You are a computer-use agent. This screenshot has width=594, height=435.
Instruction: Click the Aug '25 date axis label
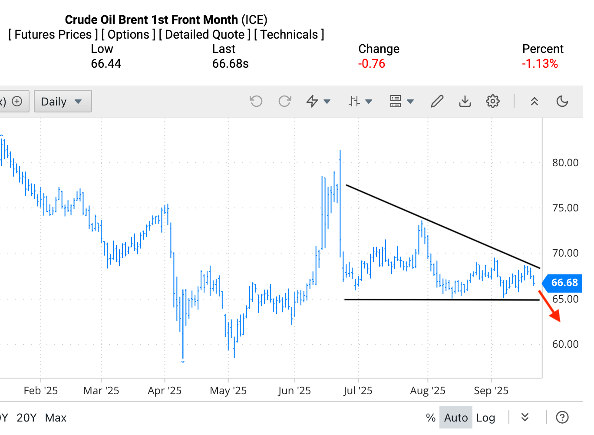tap(428, 391)
